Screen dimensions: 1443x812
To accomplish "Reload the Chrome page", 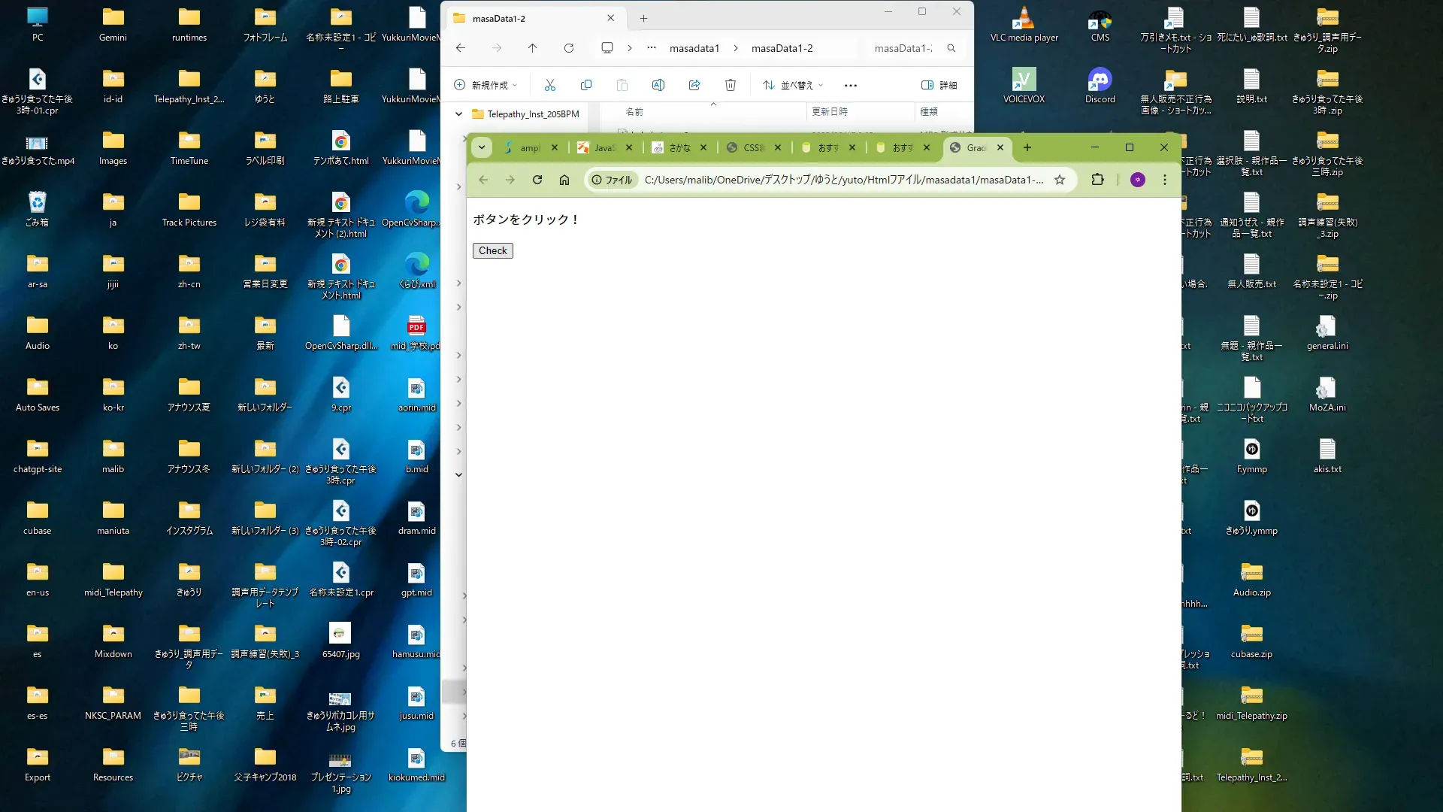I will point(537,180).
